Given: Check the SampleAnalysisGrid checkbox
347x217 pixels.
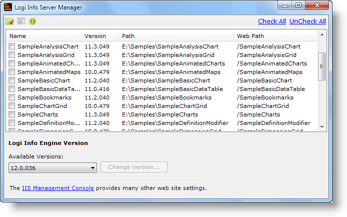Looking at the screenshot, I should coord(11,55).
